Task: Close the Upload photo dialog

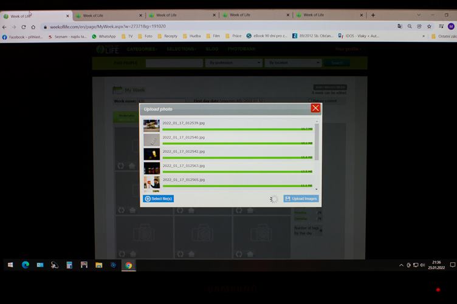Action: 315,108
